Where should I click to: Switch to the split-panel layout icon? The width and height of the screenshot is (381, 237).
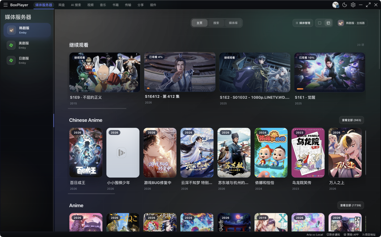coord(328,23)
